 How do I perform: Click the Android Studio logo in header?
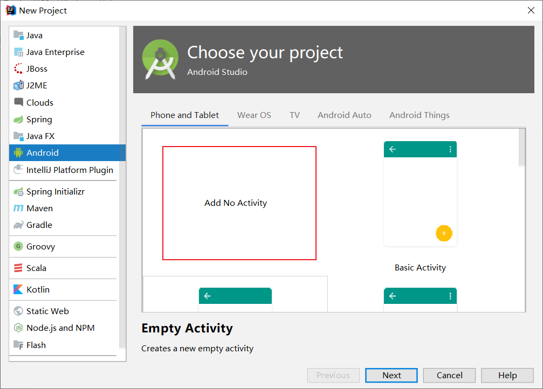pos(160,59)
